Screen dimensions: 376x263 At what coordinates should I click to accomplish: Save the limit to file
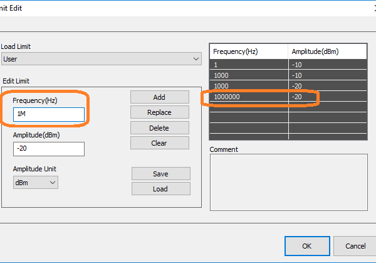coord(160,174)
